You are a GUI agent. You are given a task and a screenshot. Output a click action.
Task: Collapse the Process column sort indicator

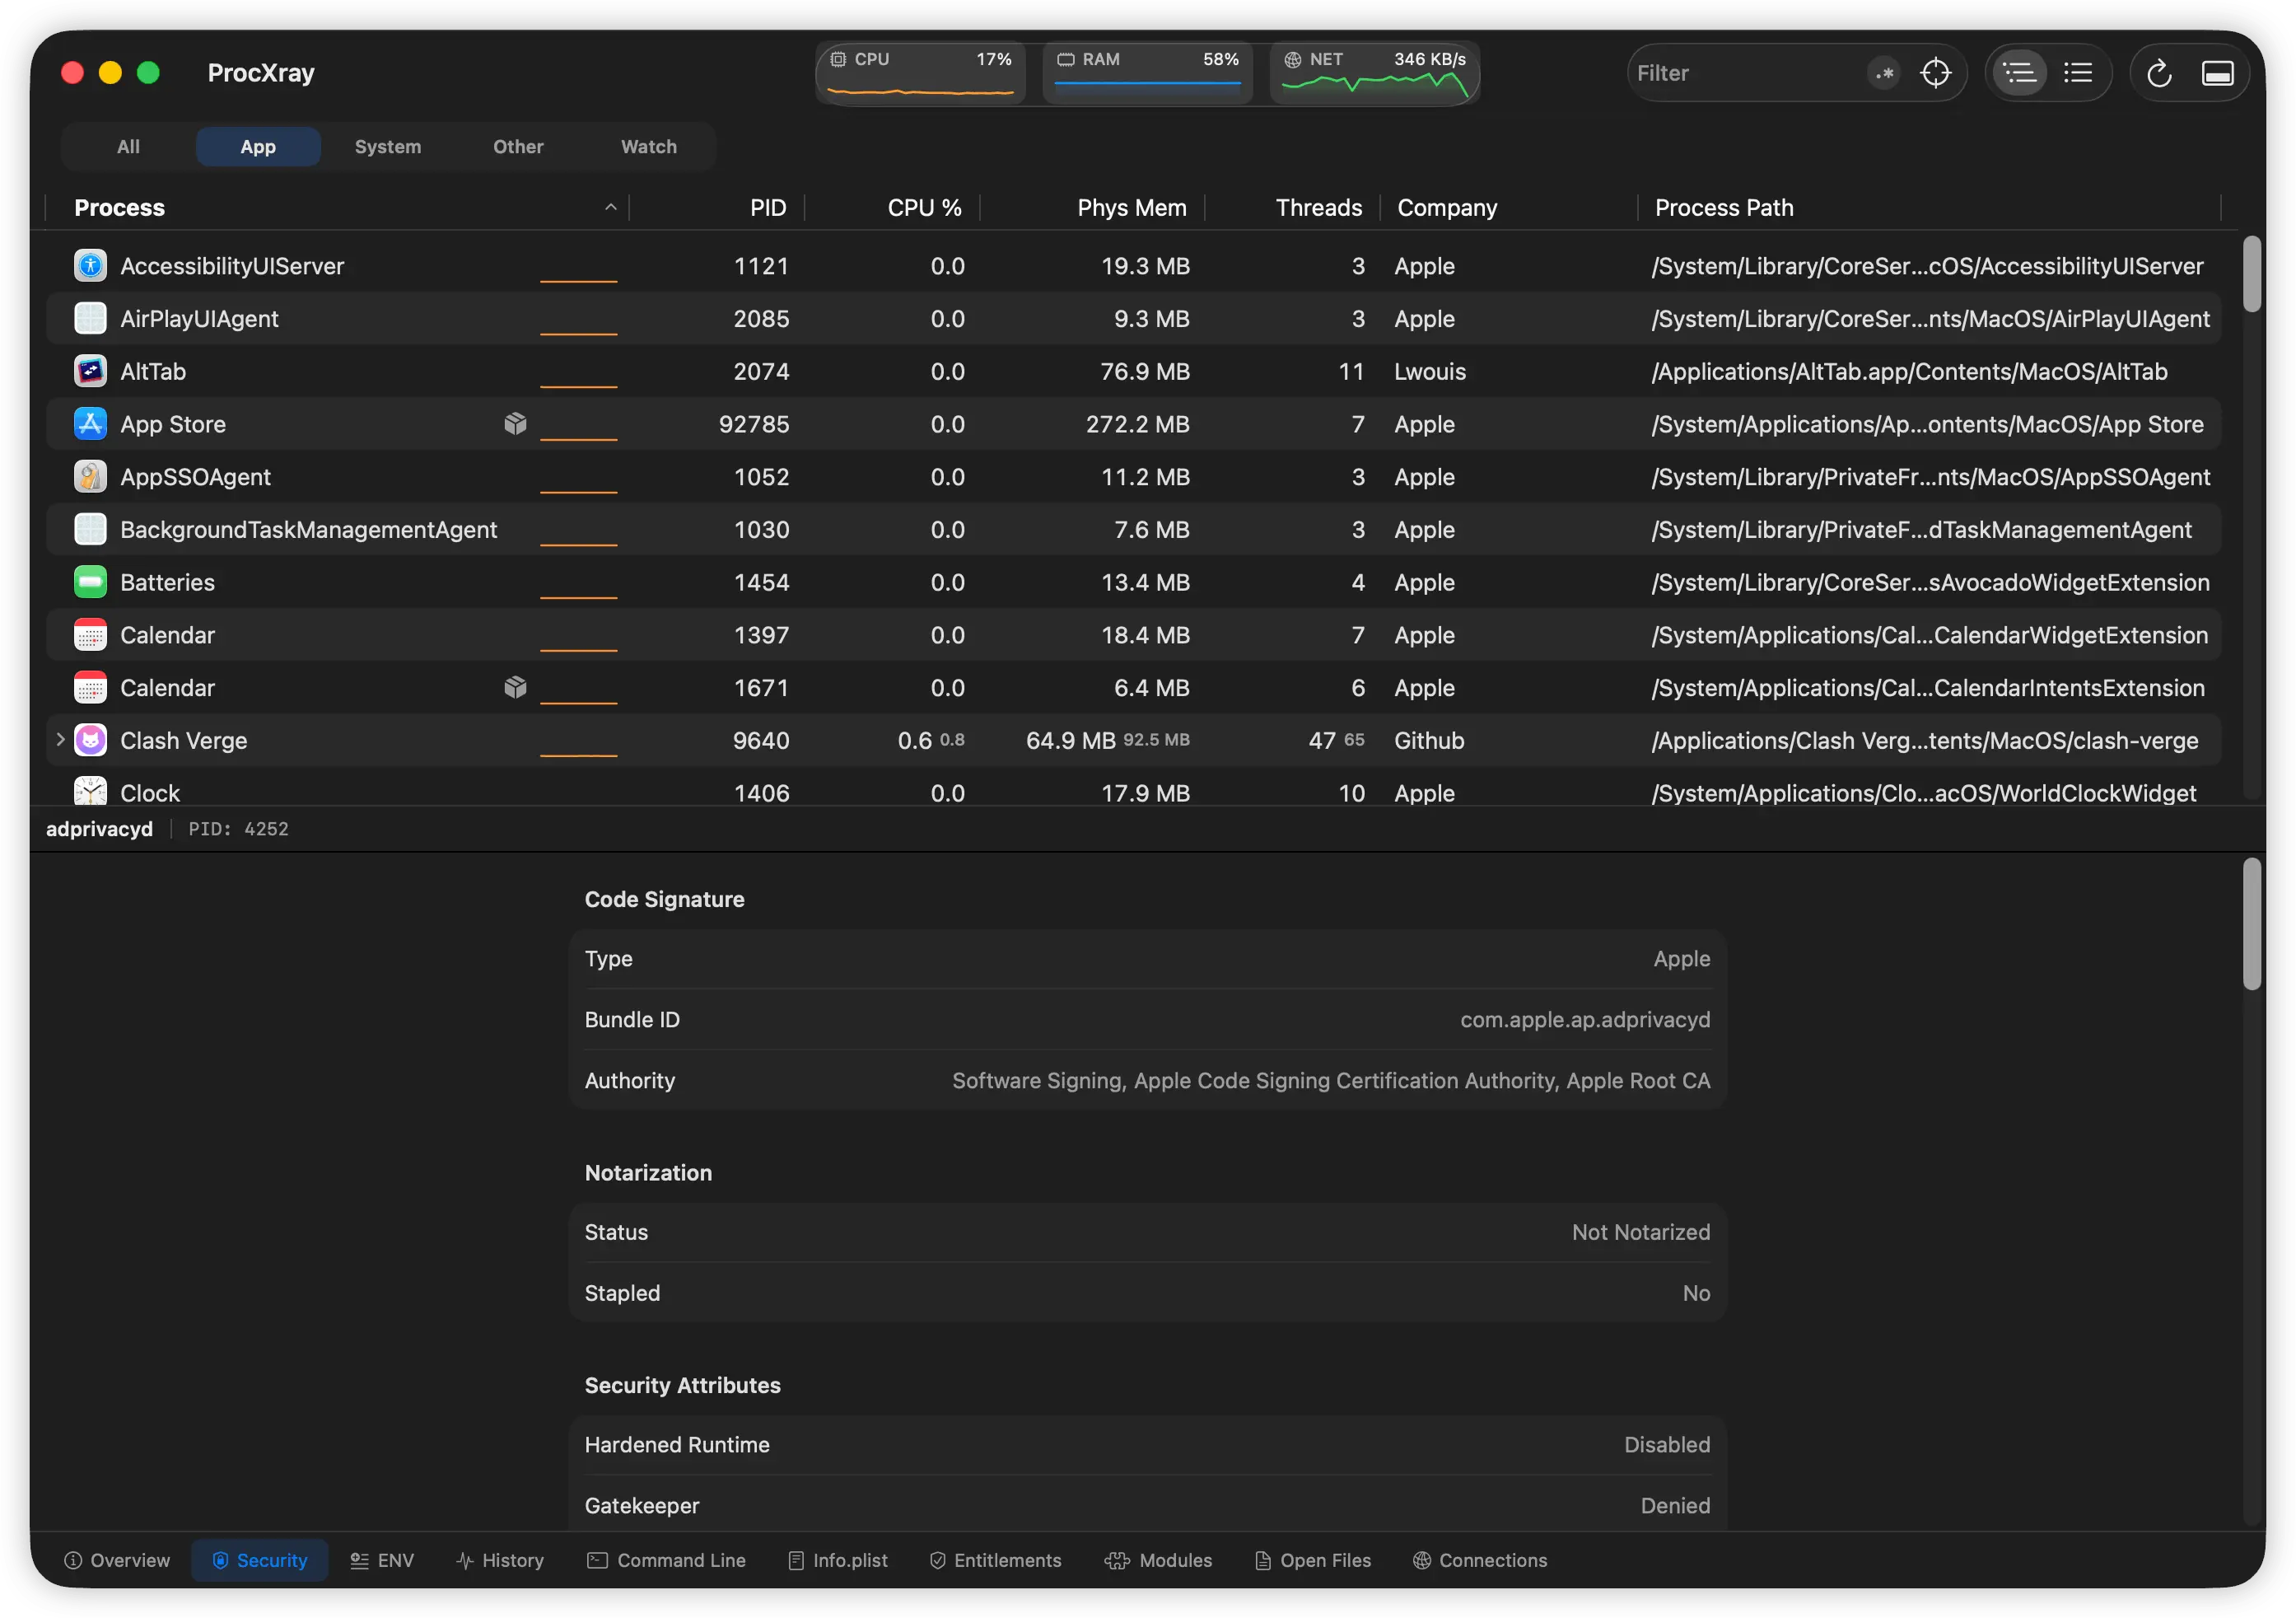click(610, 207)
